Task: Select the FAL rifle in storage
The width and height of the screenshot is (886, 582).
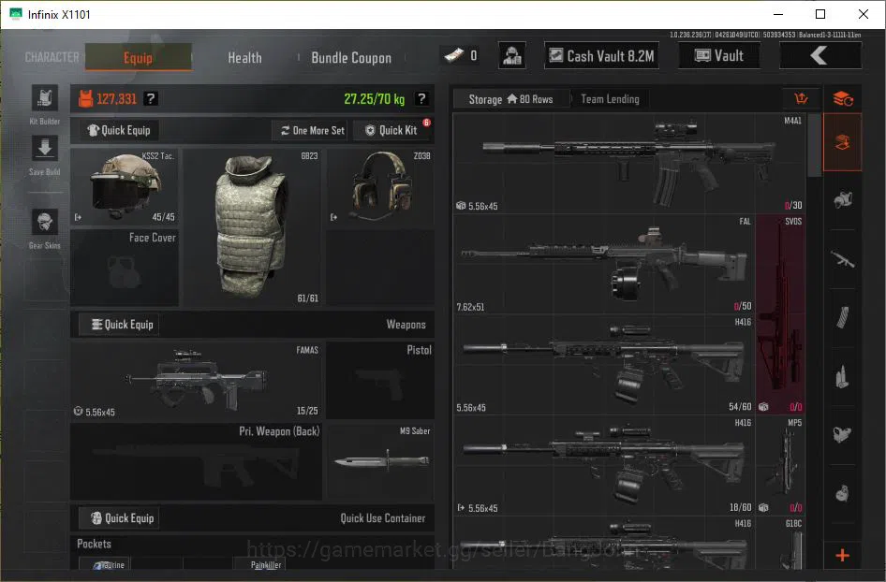Action: [604, 264]
